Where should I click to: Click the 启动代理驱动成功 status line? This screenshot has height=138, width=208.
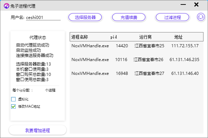pos(33,45)
